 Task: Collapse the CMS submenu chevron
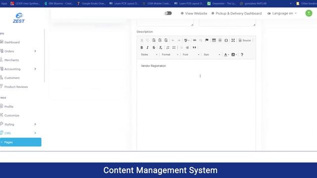[35, 133]
